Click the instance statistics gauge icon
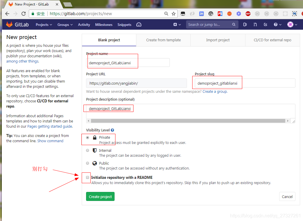 (139, 24)
